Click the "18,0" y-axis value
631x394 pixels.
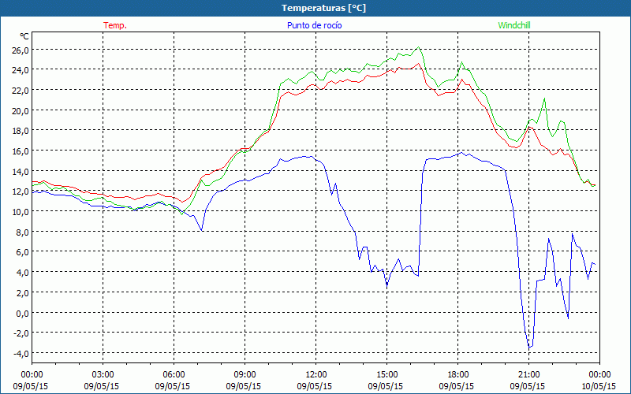[21, 131]
